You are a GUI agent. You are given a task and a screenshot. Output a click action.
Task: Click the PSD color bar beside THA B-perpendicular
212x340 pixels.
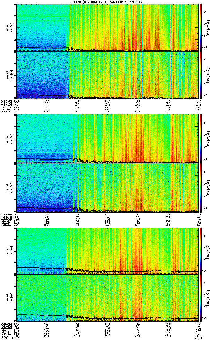pyautogui.click(x=201, y=27)
